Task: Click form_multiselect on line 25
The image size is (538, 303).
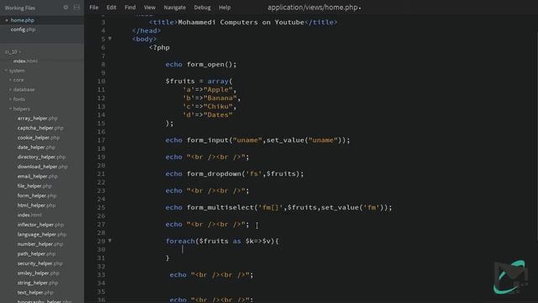Action: point(220,208)
